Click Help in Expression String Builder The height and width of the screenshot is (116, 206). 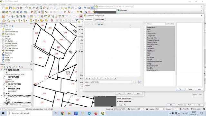(x=199, y=89)
